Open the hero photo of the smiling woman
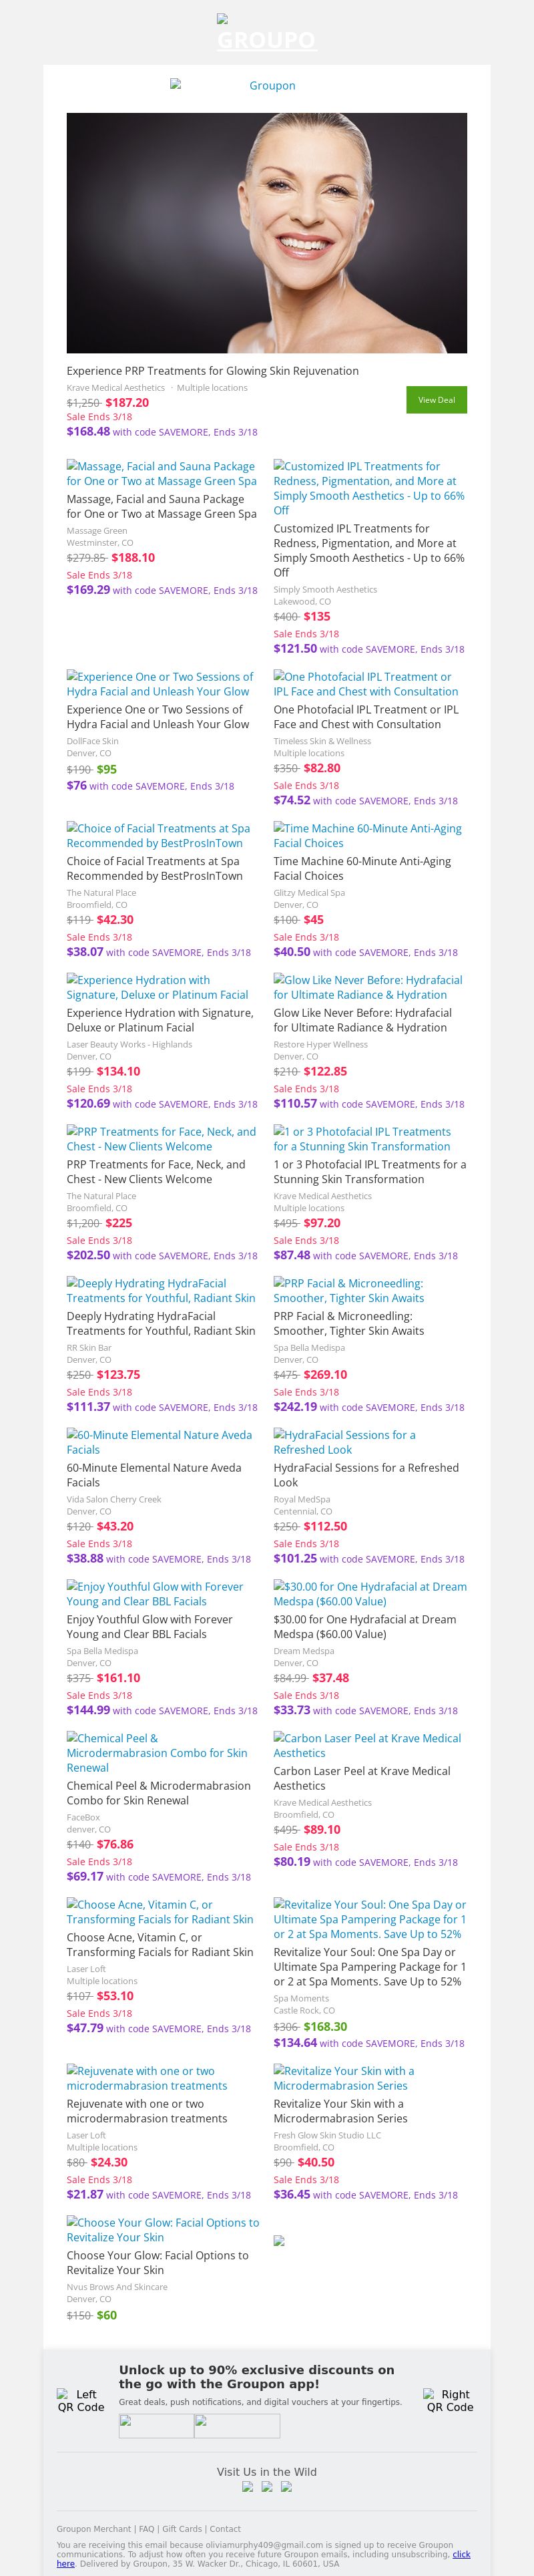This screenshot has height=2576, width=534. (x=267, y=233)
